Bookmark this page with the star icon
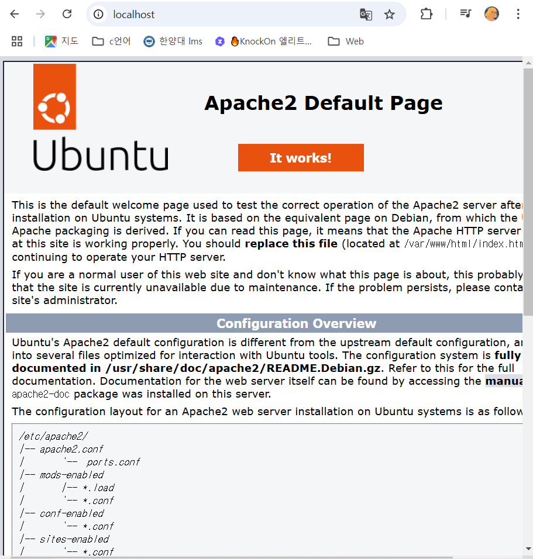Viewport: 533px width, 559px height. coord(389,15)
